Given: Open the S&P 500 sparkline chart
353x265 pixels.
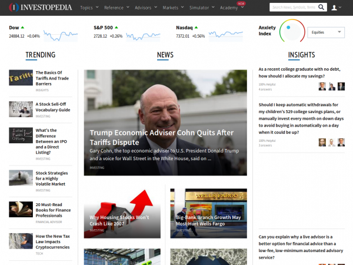Looking at the screenshot, I should pos(143,36).
